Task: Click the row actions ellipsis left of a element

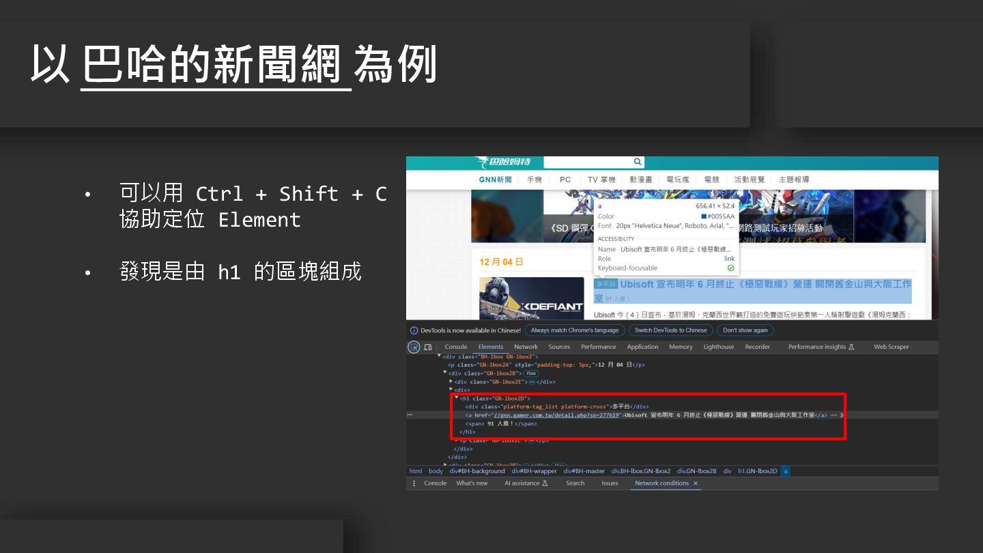Action: coord(410,414)
